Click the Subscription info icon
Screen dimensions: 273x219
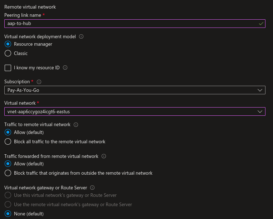(x=39, y=81)
